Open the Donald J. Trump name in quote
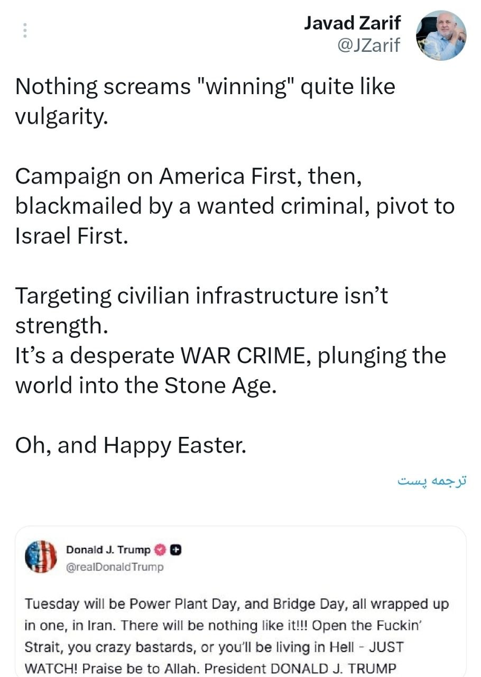The image size is (481, 677). tap(108, 550)
